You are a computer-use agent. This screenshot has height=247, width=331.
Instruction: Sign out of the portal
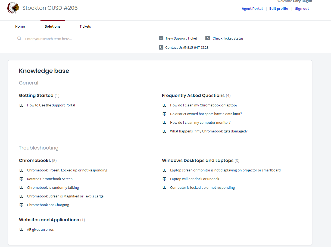[x=302, y=8]
